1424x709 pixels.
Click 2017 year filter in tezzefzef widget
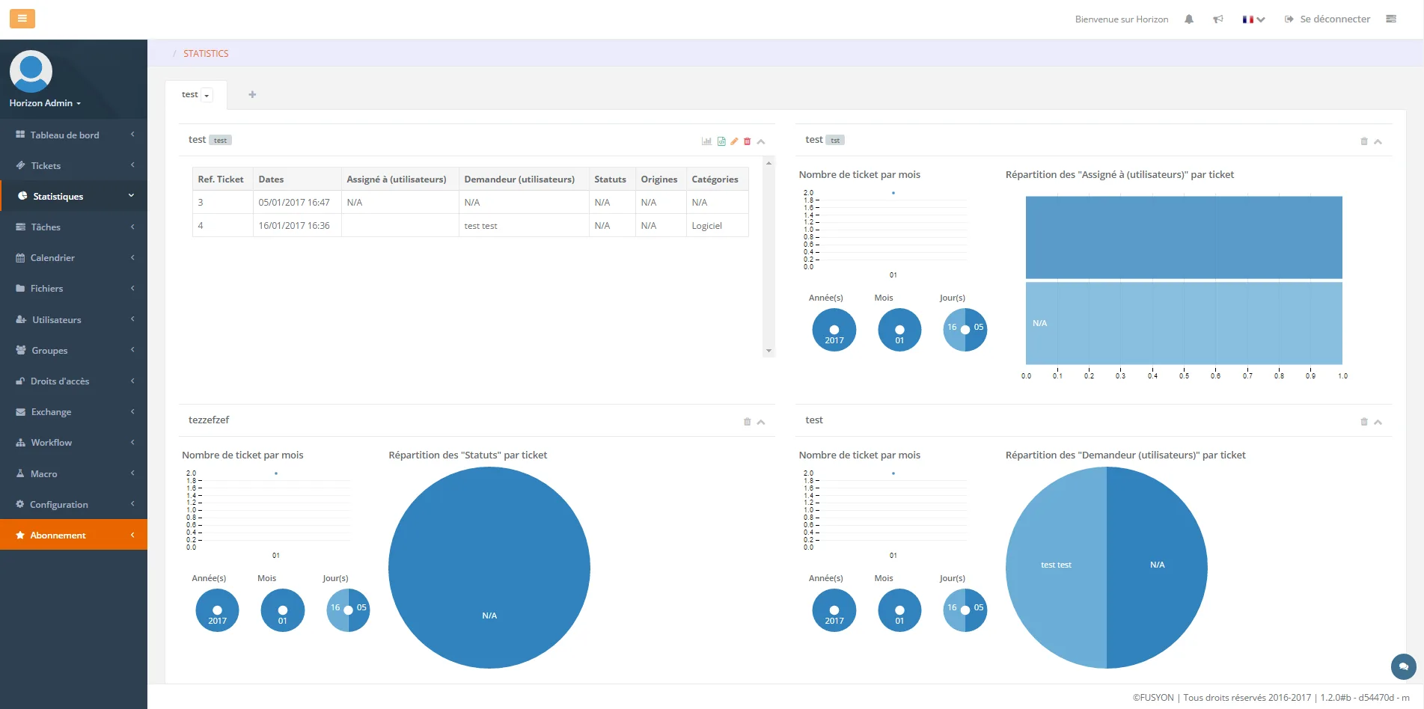(x=217, y=610)
